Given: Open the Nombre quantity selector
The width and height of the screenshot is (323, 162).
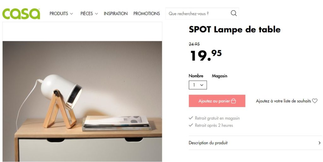Looking at the screenshot, I should pyautogui.click(x=198, y=85).
